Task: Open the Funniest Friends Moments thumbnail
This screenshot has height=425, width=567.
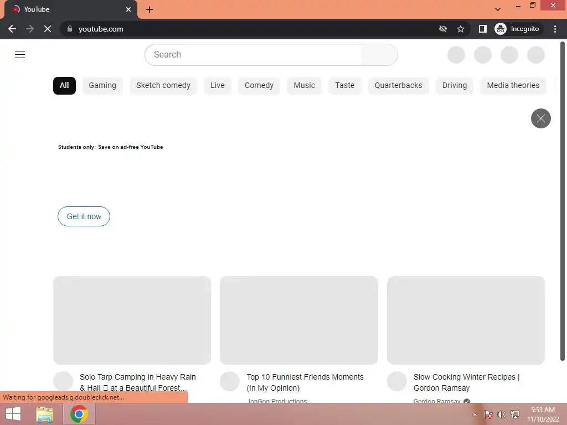Action: [299, 320]
